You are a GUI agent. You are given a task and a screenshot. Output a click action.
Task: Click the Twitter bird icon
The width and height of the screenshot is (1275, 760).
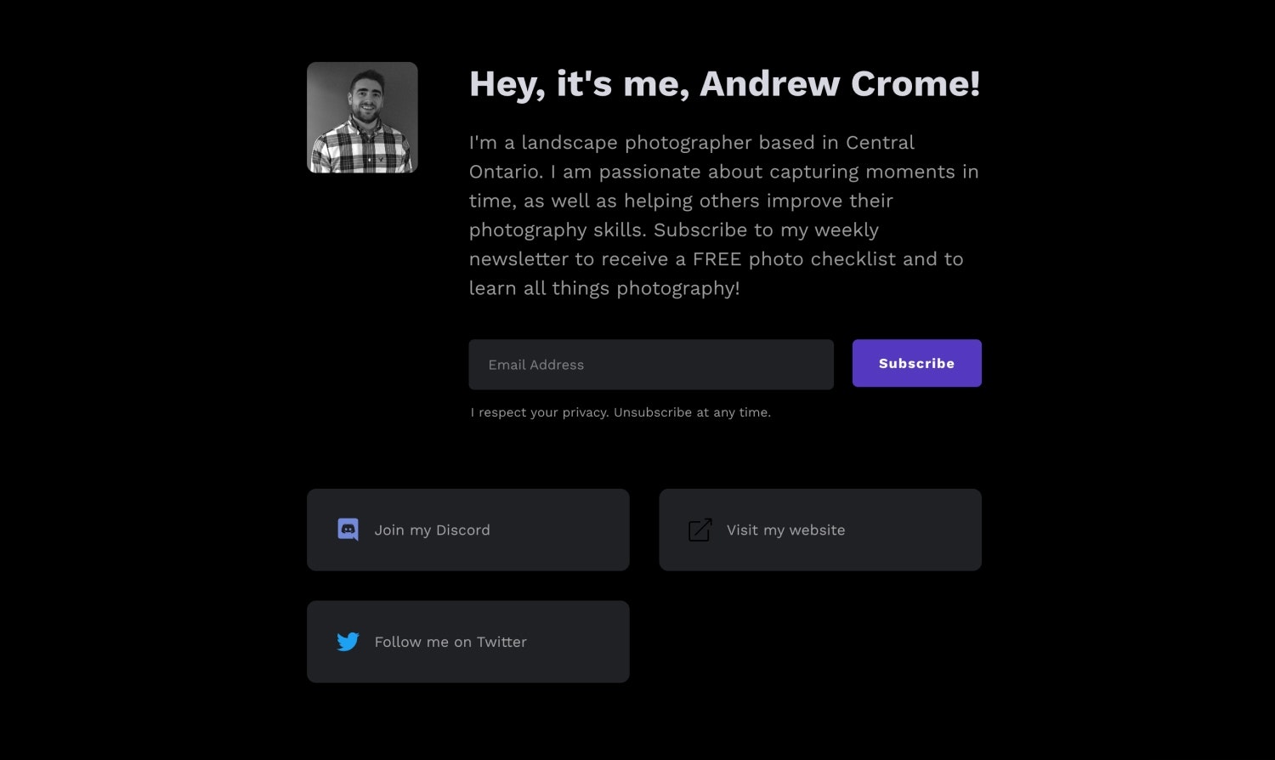[348, 642]
